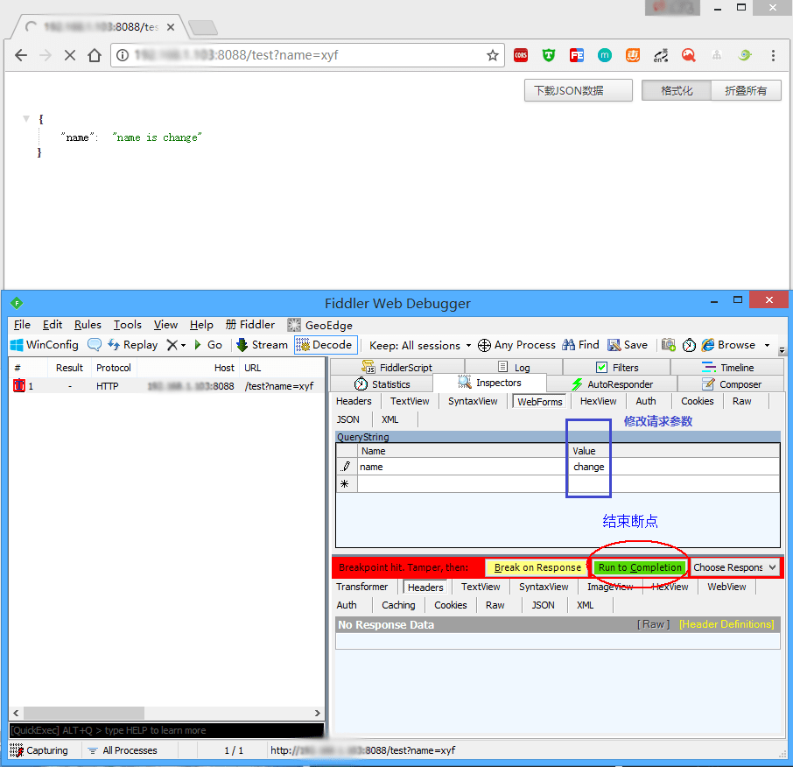Screen dimensions: 793x767
Task: Collapse the JSON root object triangle
Action: (26, 119)
